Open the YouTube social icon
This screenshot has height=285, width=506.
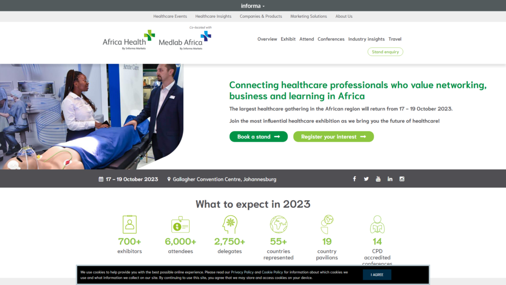[378, 179]
